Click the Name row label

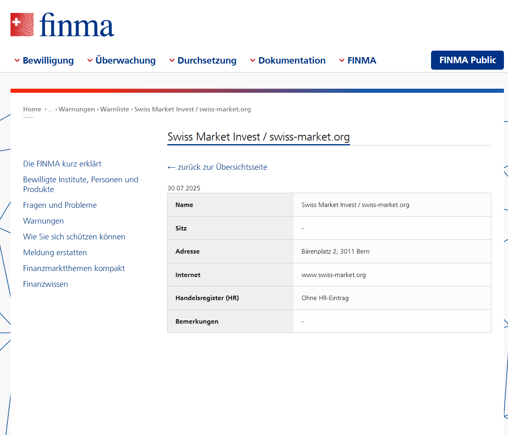pyautogui.click(x=184, y=205)
